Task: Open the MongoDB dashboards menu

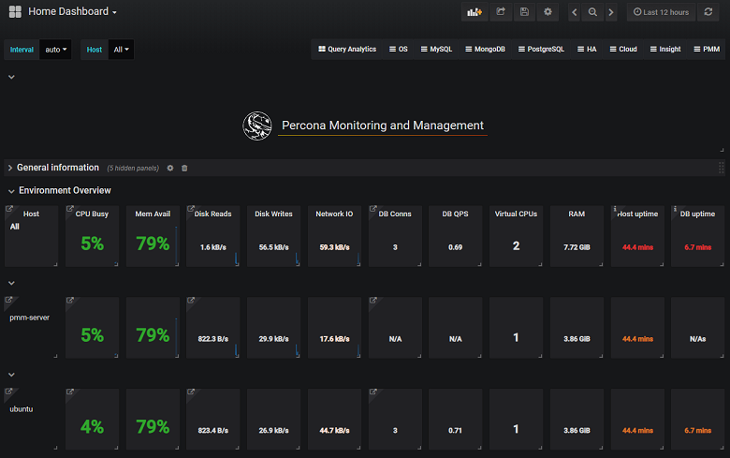Action: (x=485, y=49)
